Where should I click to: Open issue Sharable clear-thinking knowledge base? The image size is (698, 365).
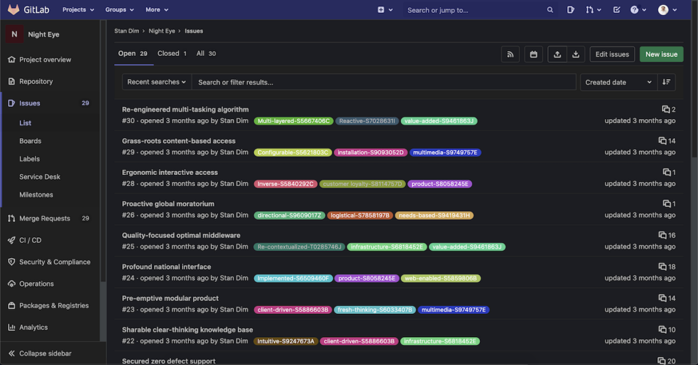click(187, 330)
